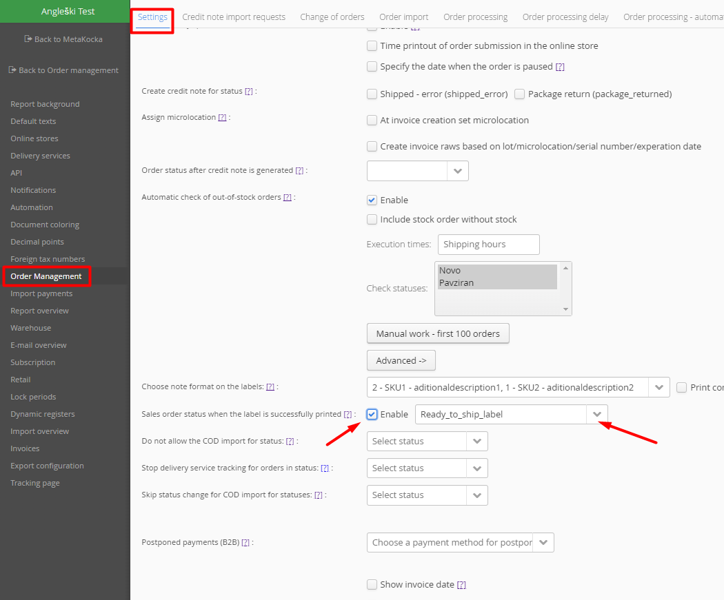Click Check statuses list scroll up arrow

565,268
